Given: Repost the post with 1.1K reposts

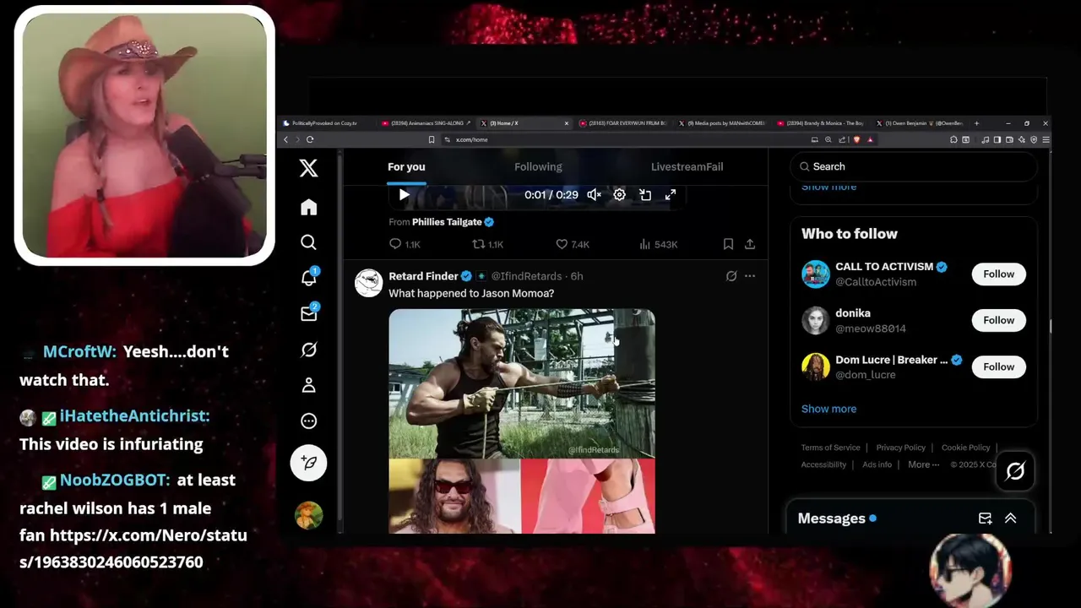Looking at the screenshot, I should pyautogui.click(x=487, y=244).
